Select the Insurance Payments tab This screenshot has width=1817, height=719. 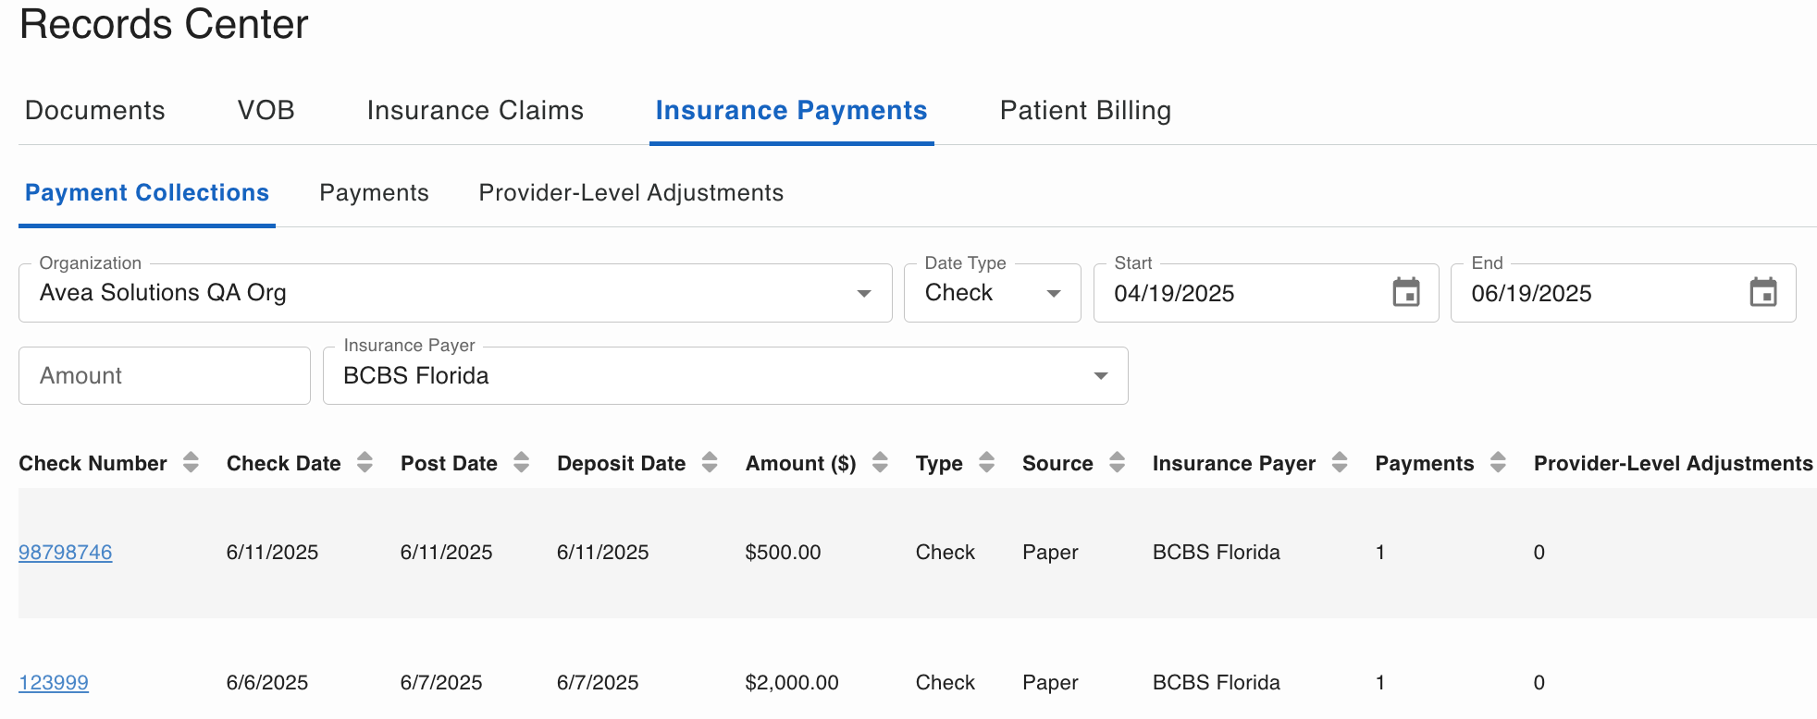pos(792,111)
